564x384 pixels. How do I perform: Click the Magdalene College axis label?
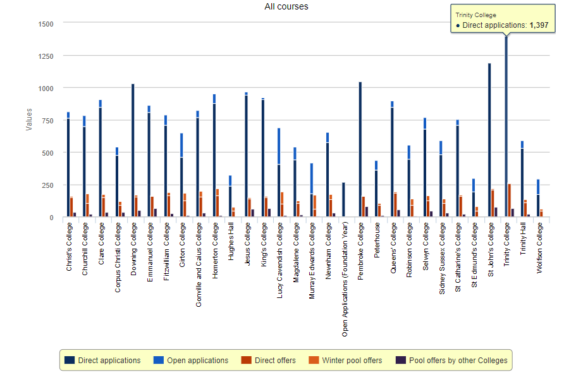tap(296, 252)
